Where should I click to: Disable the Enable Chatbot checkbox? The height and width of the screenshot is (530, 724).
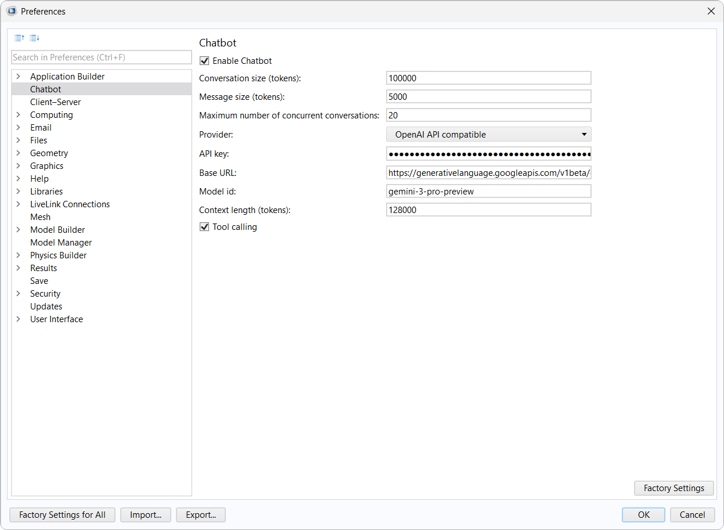204,60
